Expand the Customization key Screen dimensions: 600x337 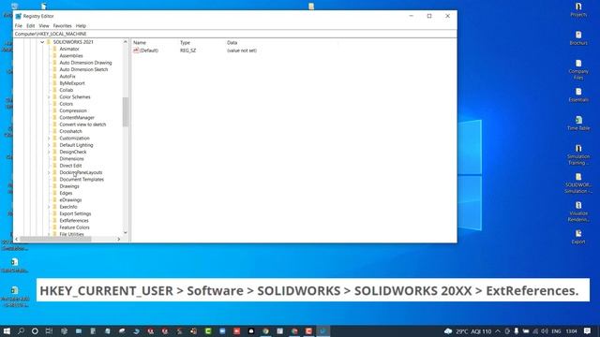pos(49,139)
